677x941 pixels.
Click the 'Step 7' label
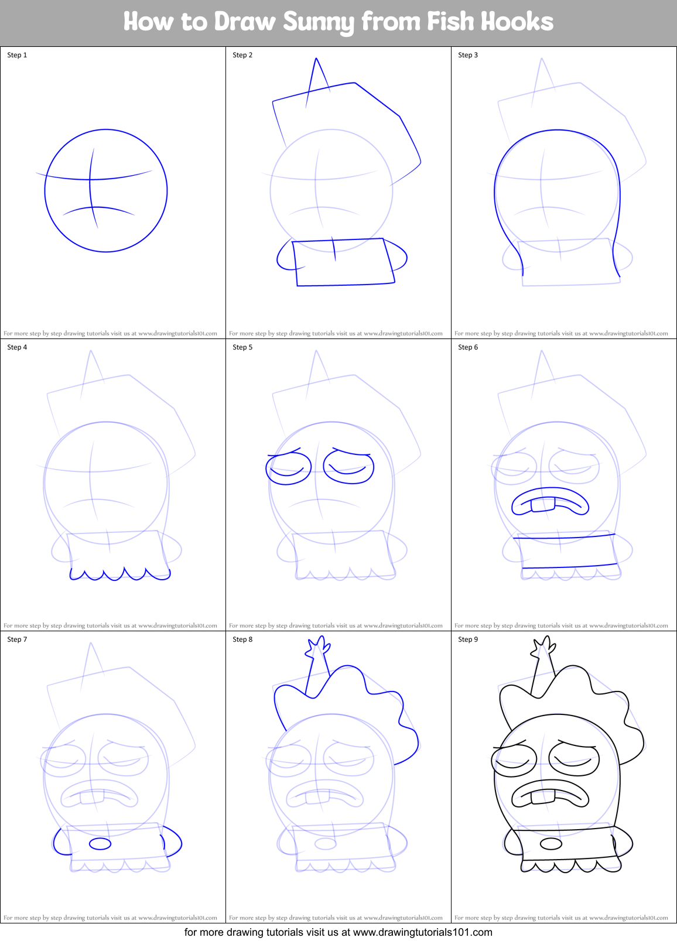click(x=17, y=639)
